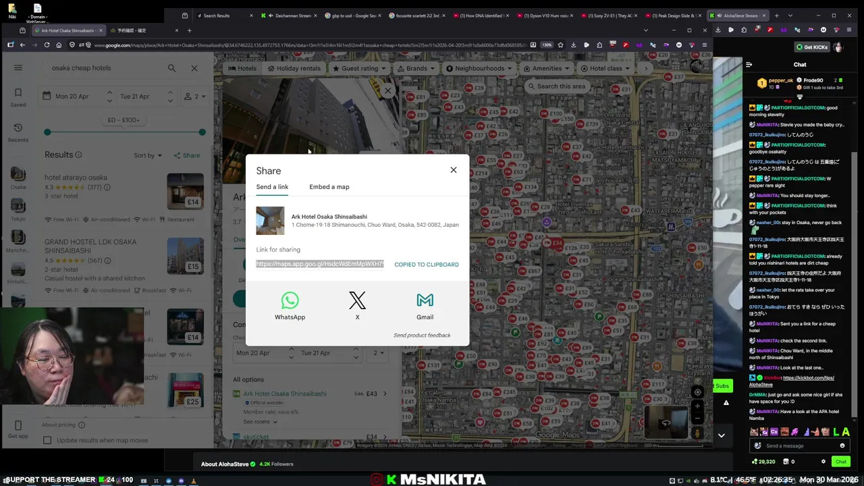
Task: Open the Sort by dropdown
Action: pos(147,155)
